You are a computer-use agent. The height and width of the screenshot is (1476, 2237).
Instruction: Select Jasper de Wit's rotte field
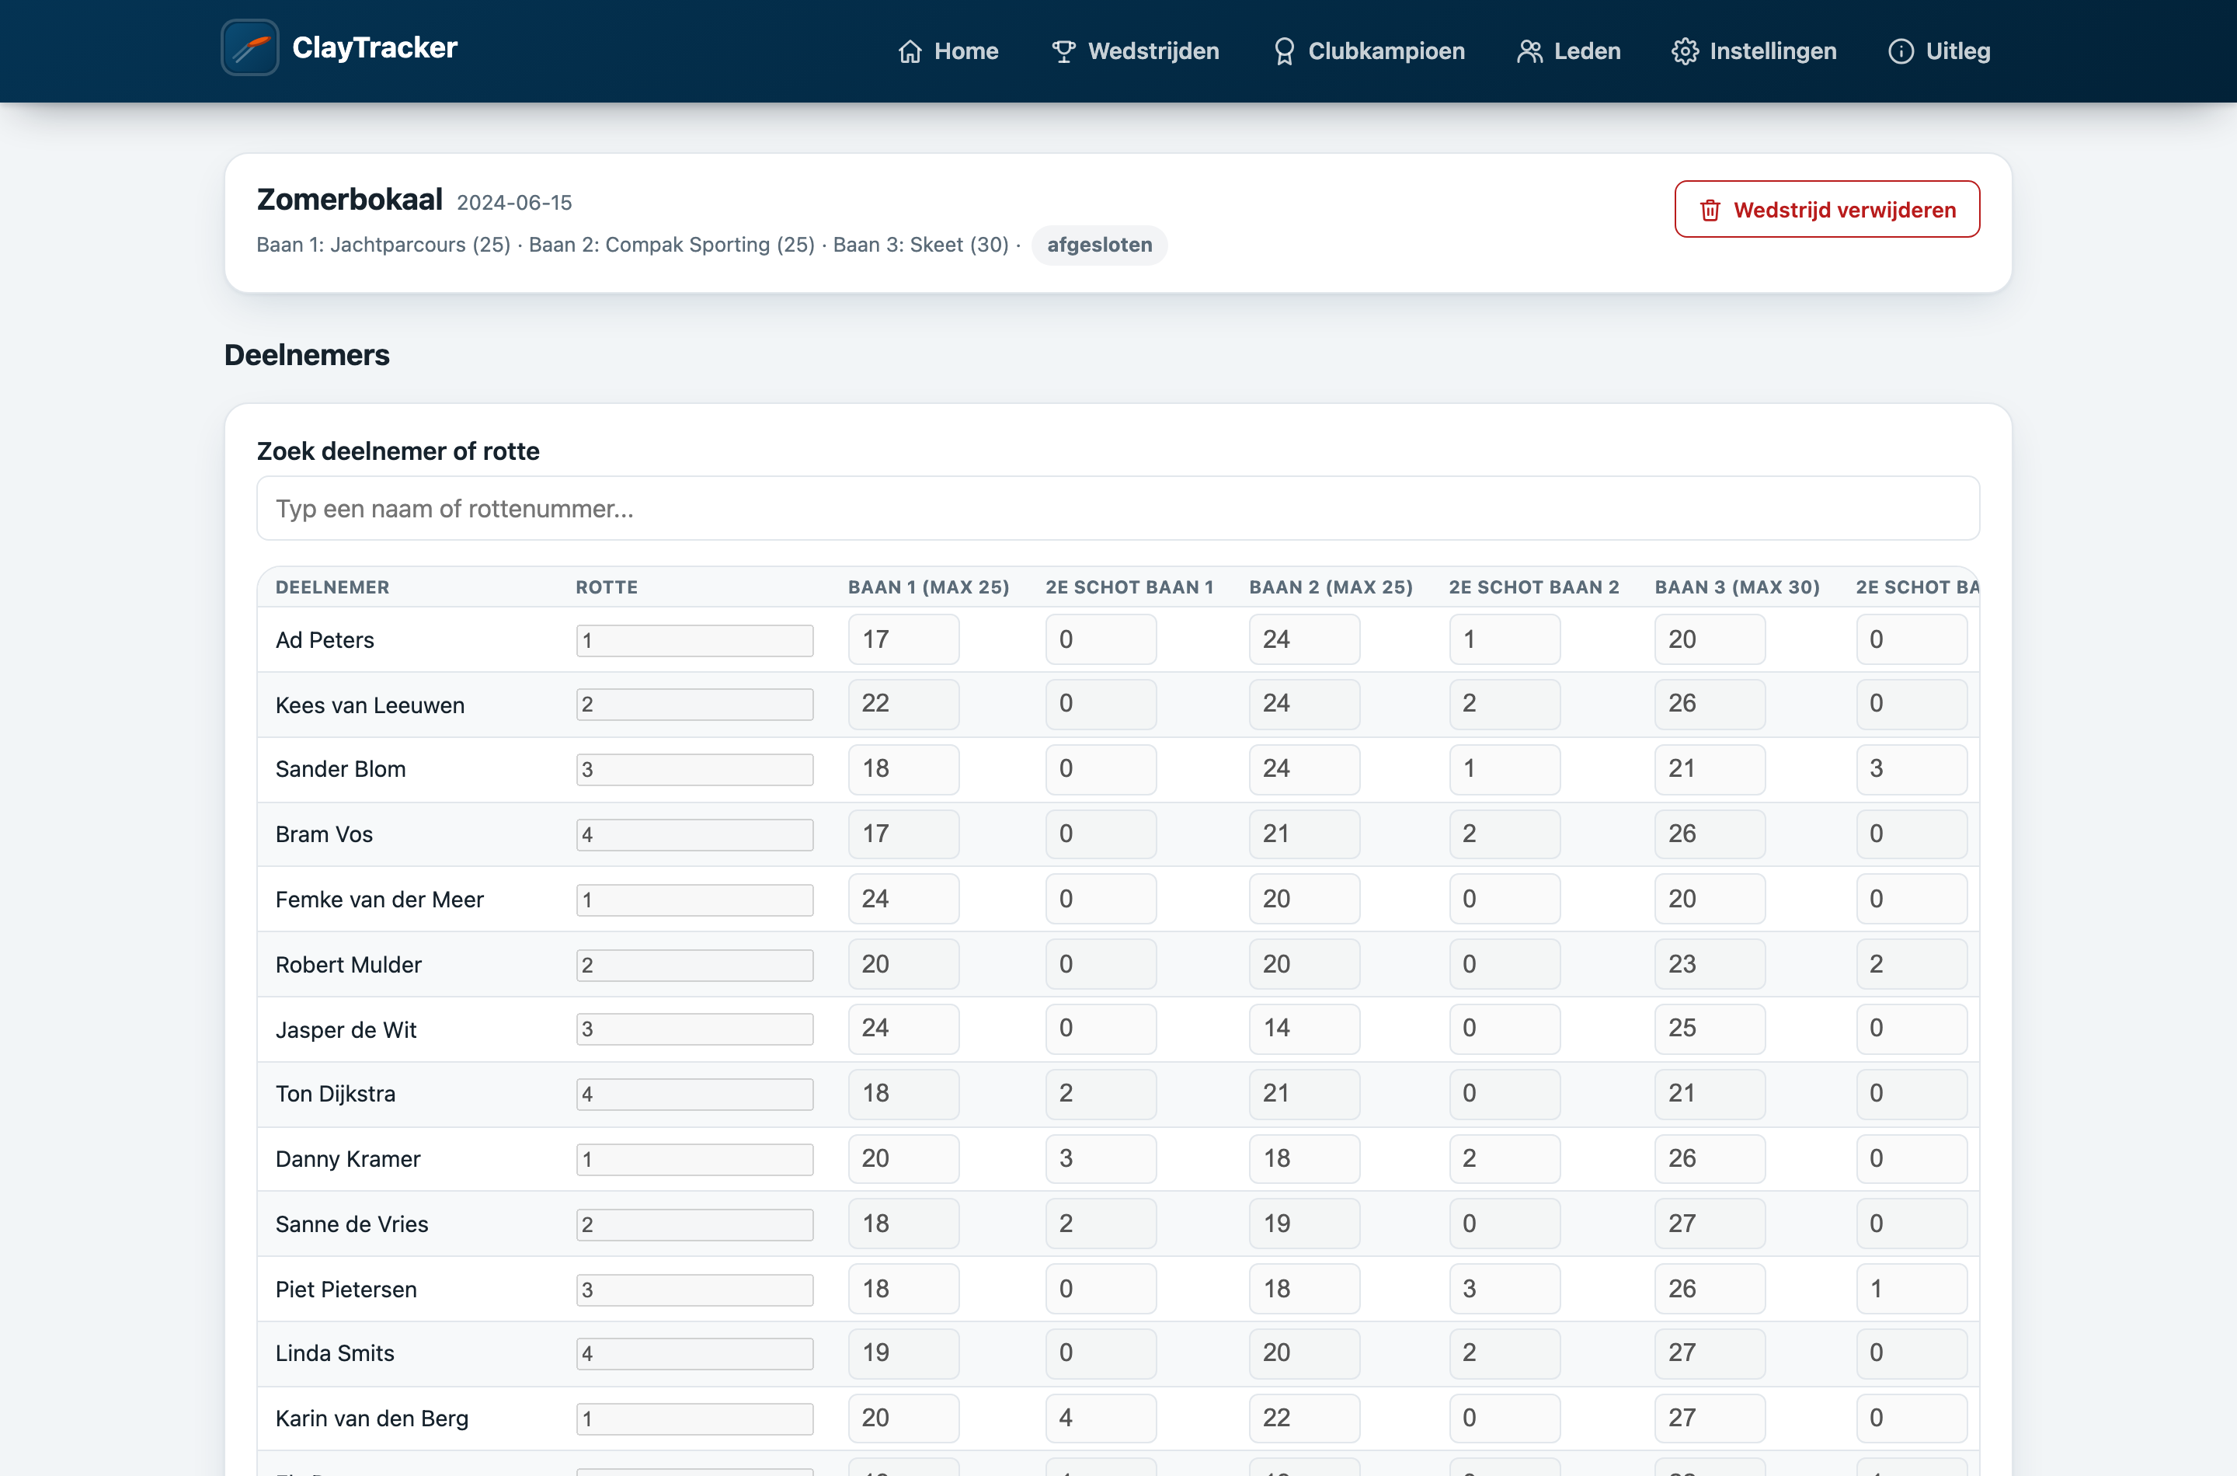(694, 1030)
